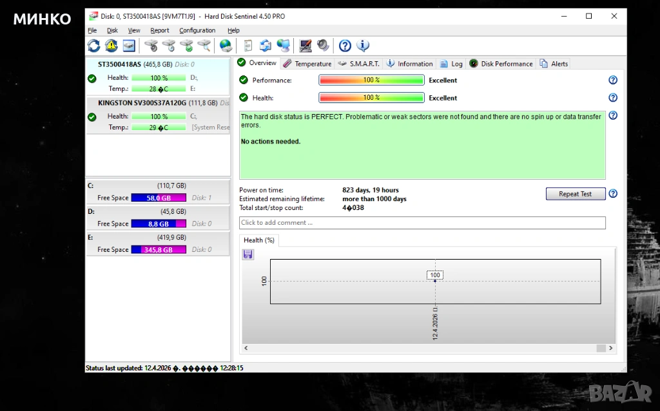Click the health graph right scroll arrow
660x411 pixels.
click(x=610, y=348)
